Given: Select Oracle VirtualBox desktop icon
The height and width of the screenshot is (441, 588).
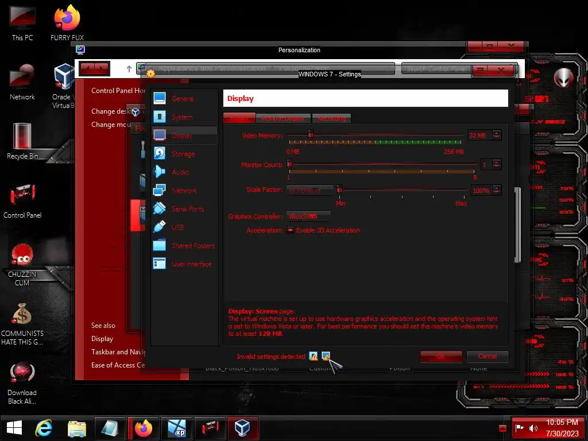Looking at the screenshot, I should 63,86.
